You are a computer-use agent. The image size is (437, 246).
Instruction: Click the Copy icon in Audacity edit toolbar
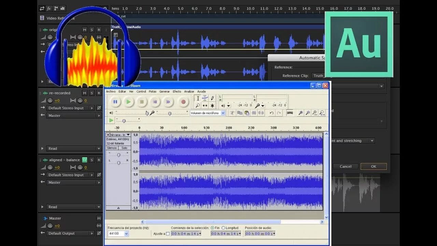[x=240, y=113]
